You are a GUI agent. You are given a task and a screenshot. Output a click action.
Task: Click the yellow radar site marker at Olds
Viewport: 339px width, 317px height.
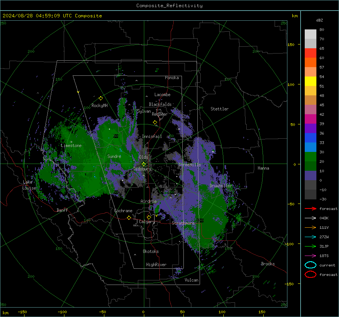pyautogui.click(x=144, y=164)
